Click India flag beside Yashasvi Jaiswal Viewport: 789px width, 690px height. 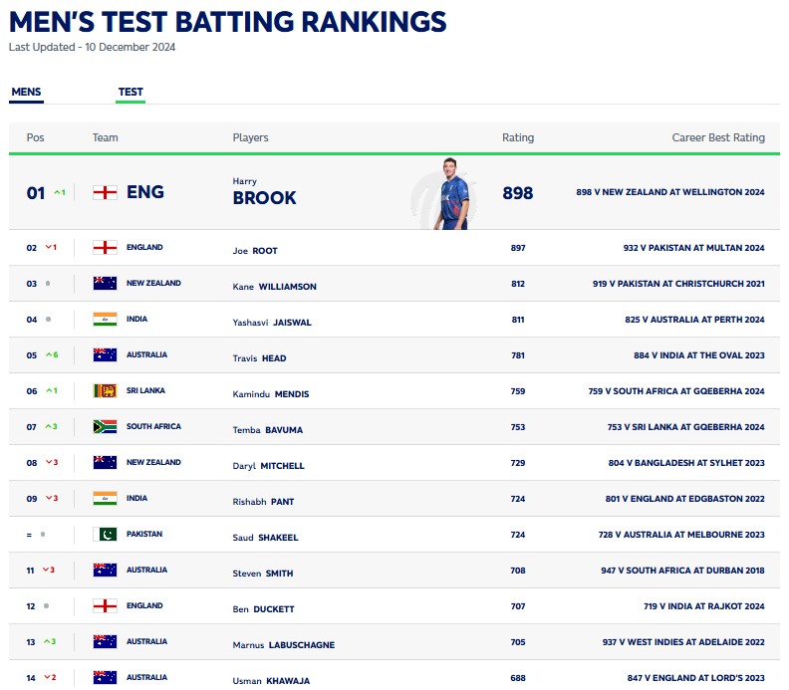point(105,320)
